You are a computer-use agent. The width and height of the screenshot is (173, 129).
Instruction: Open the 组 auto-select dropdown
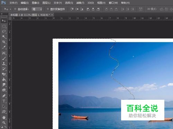pyautogui.click(x=37, y=9)
